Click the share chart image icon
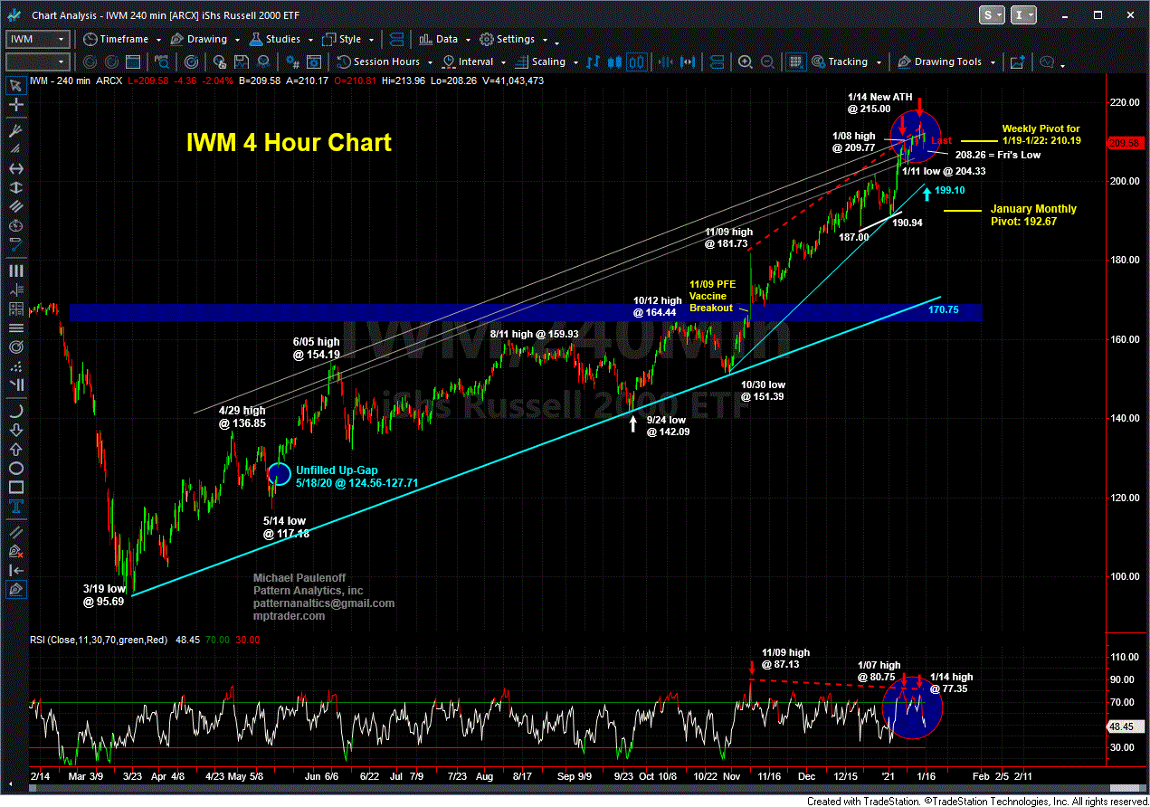Image resolution: width=1150 pixels, height=807 pixels. [x=1018, y=62]
